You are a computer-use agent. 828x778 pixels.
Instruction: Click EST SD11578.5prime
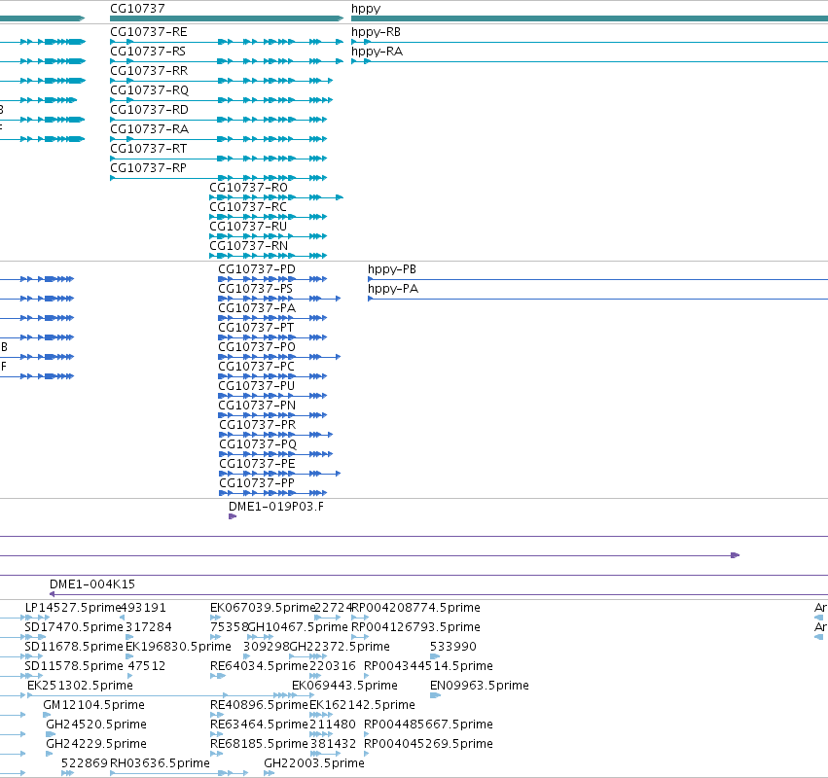pyautogui.click(x=74, y=666)
